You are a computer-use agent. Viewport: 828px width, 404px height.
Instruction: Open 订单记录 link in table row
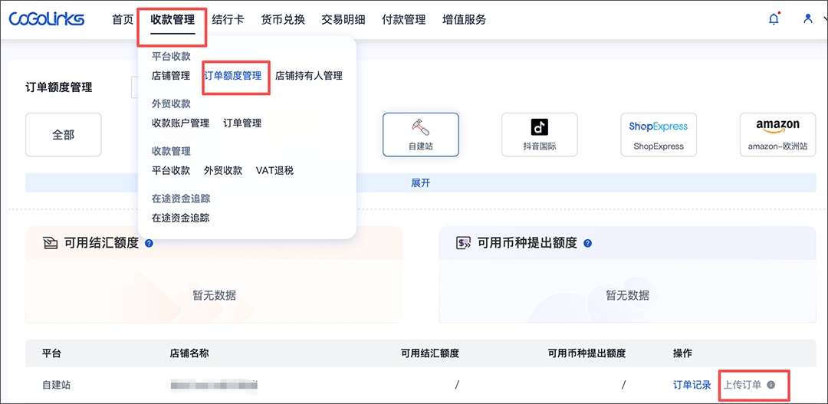click(692, 385)
